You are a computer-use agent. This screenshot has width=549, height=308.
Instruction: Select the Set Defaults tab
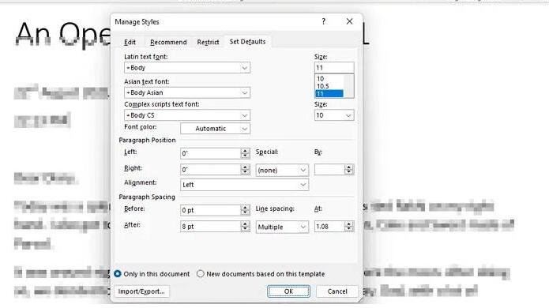(x=247, y=42)
